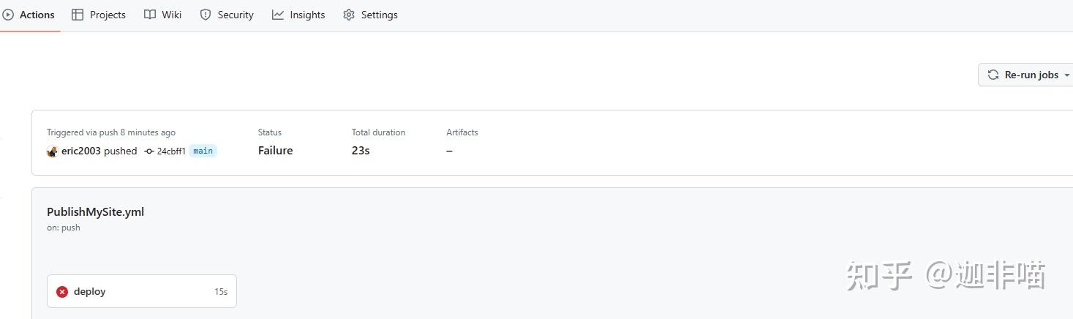Click the Security shield icon

pyautogui.click(x=206, y=15)
